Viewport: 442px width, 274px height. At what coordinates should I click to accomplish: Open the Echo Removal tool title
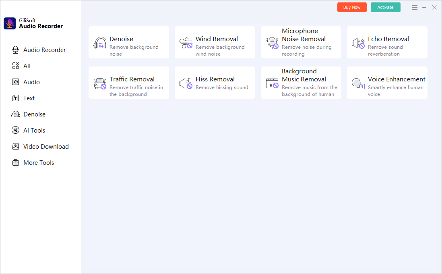tap(388, 39)
